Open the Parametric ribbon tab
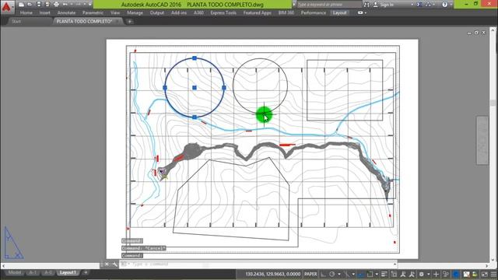This screenshot has width=498, height=280. [x=93, y=12]
